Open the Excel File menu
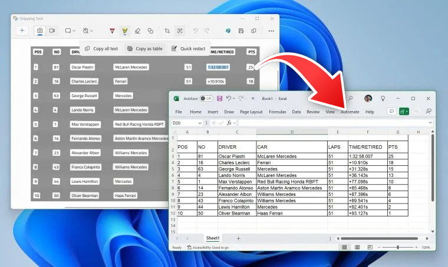The height and width of the screenshot is (267, 448). point(179,112)
